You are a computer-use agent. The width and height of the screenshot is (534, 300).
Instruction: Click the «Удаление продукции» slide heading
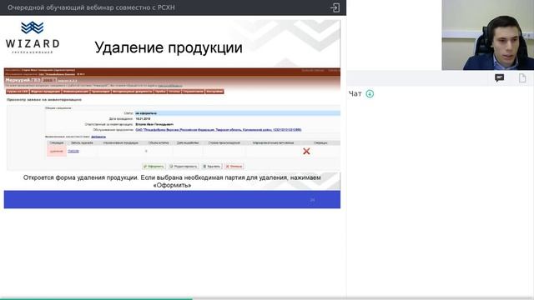(169, 47)
